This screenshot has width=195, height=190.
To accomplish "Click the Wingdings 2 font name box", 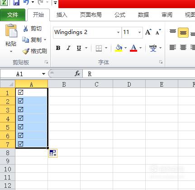I will pos(85,32).
